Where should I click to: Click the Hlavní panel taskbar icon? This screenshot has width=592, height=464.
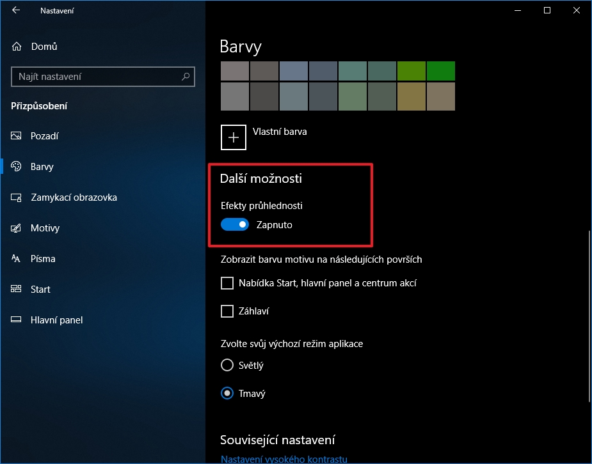point(16,320)
